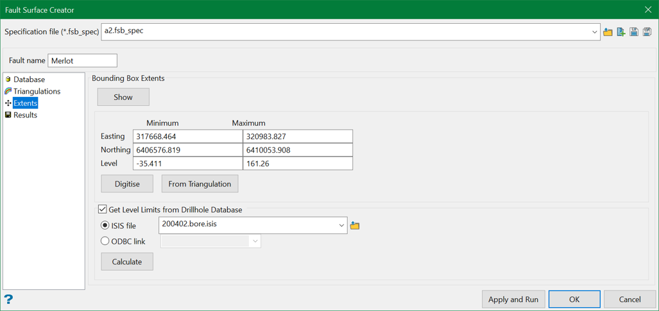
Task: Click the save specification file icon
Action: tap(634, 32)
